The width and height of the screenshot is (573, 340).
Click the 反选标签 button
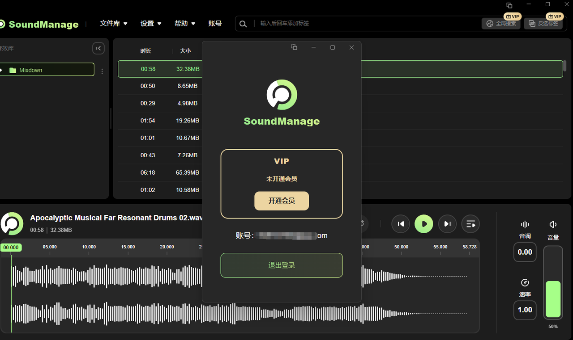point(543,24)
